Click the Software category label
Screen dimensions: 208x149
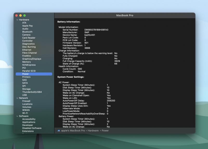[x=24, y=116]
